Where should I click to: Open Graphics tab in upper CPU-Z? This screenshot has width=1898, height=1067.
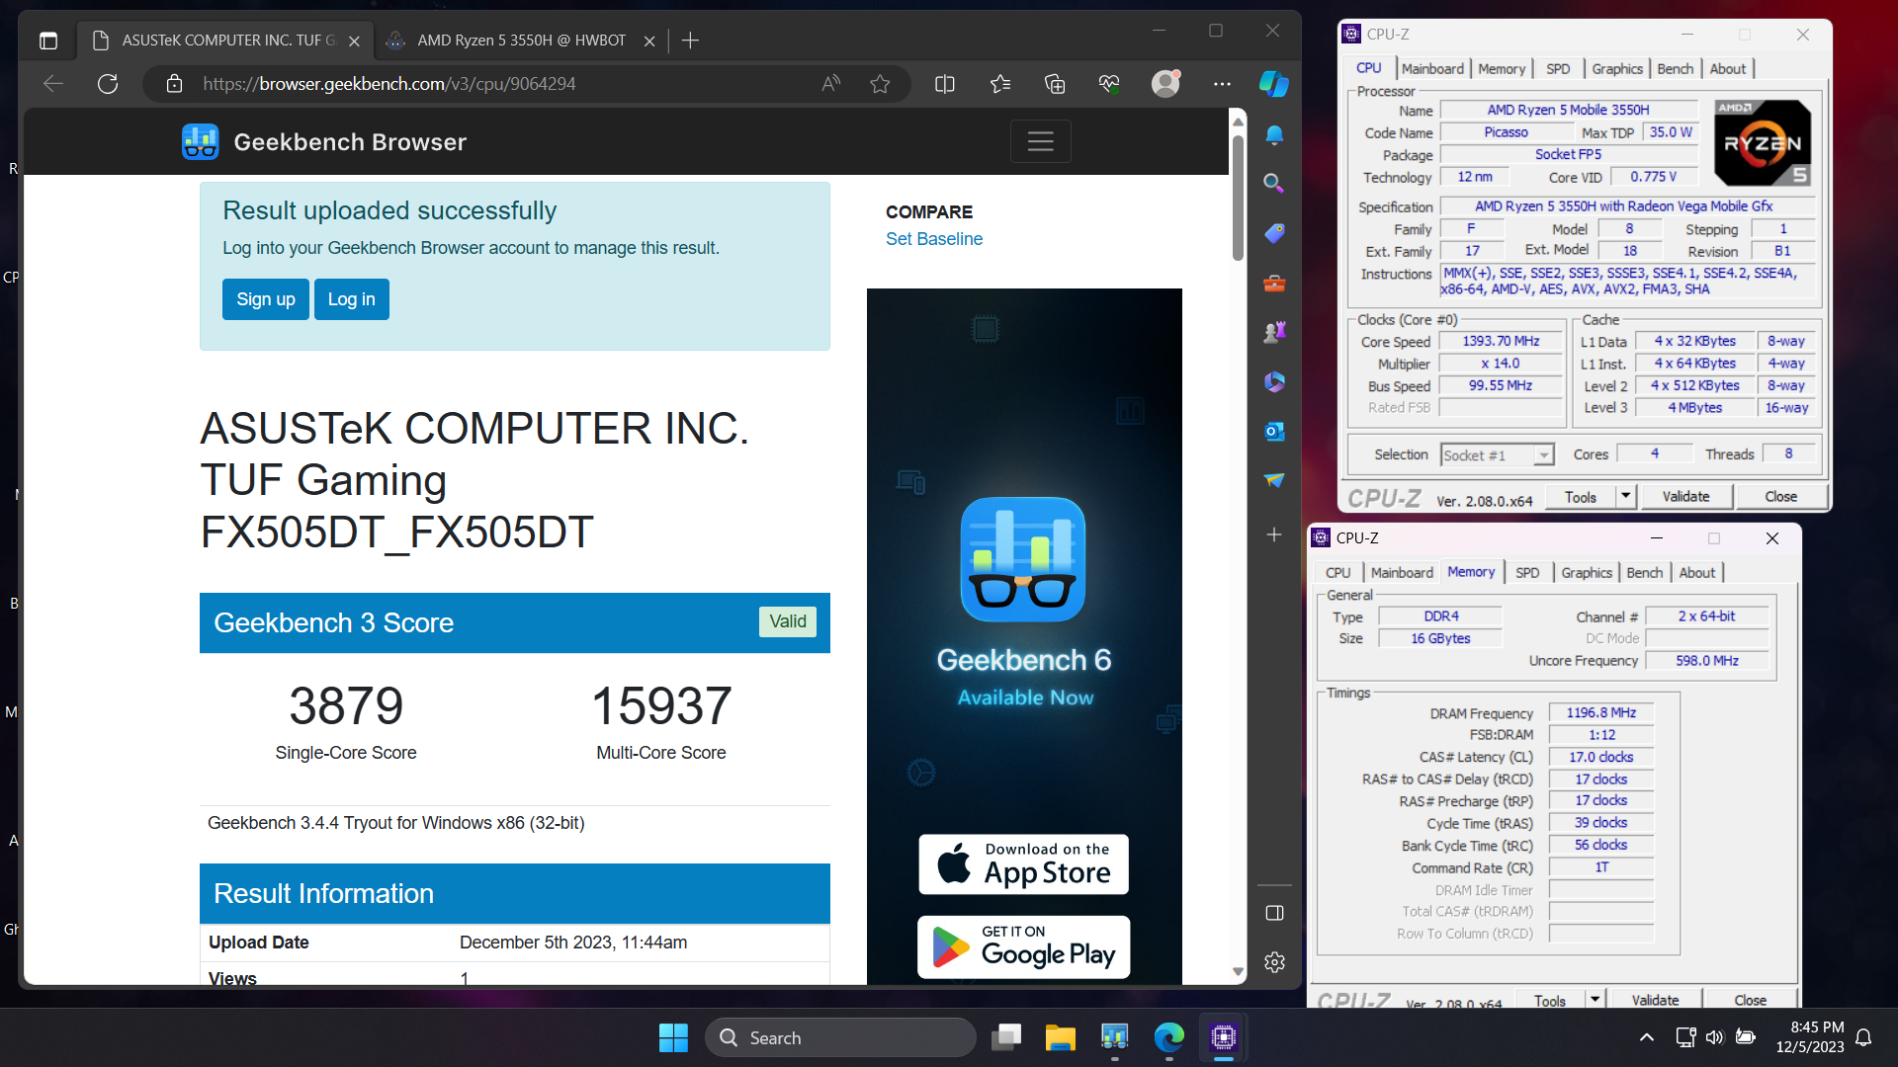[x=1617, y=68]
